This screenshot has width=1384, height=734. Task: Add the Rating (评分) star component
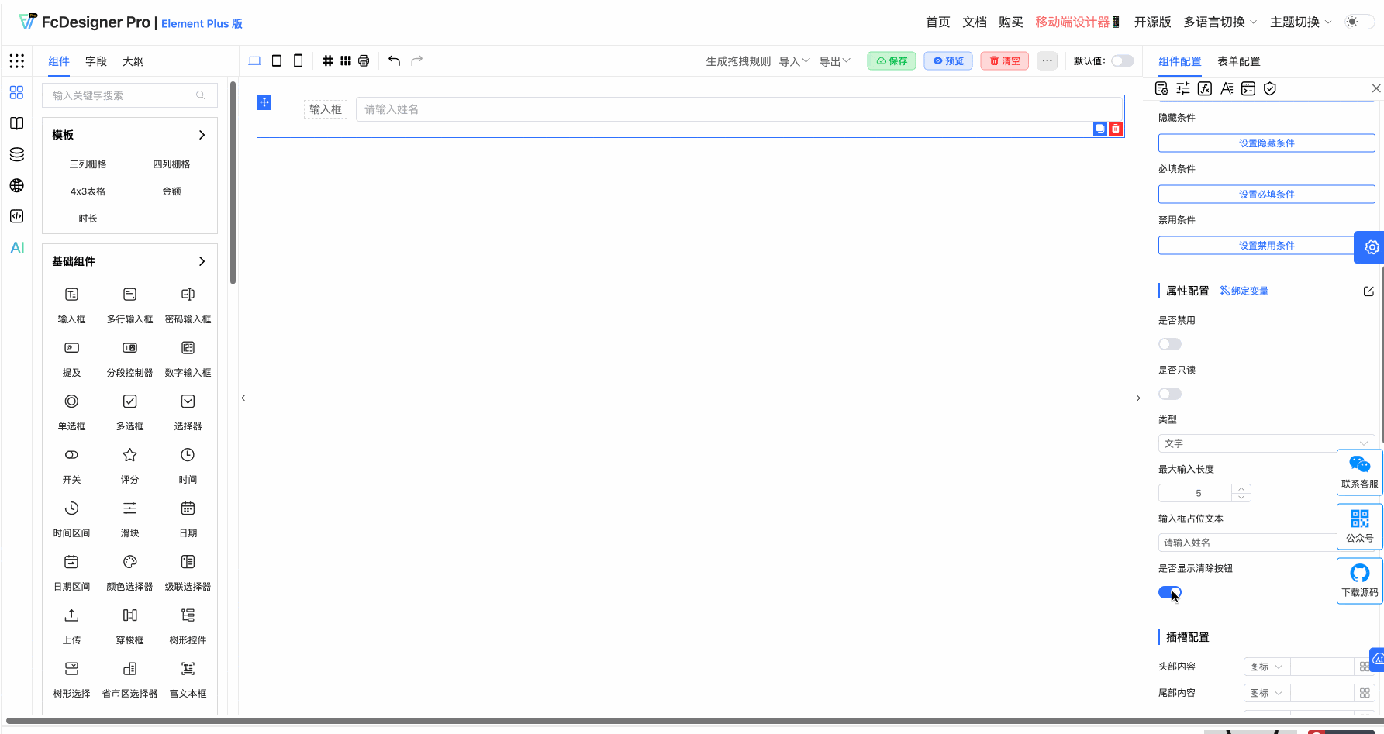pyautogui.click(x=129, y=463)
